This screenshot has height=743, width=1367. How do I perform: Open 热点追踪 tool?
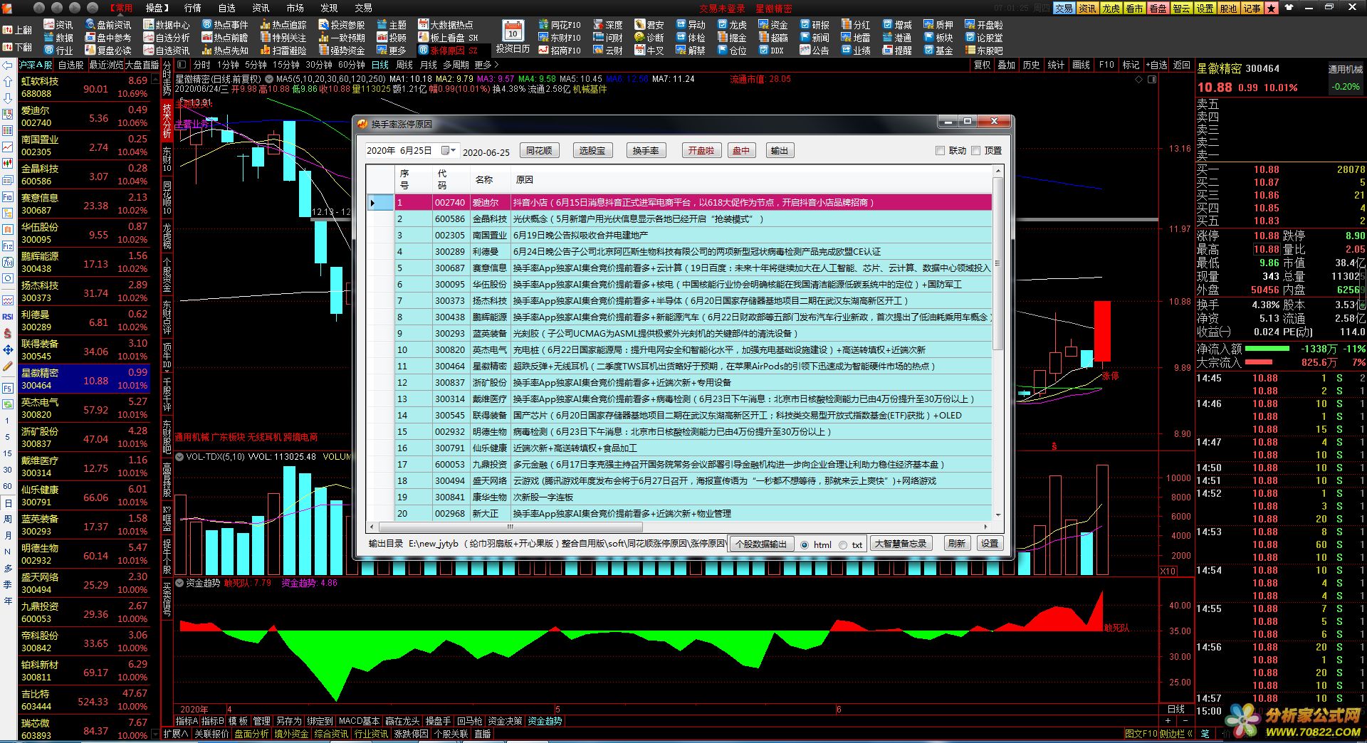pos(283,25)
